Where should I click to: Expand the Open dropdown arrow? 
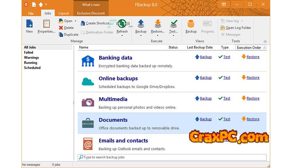[x=76, y=21]
